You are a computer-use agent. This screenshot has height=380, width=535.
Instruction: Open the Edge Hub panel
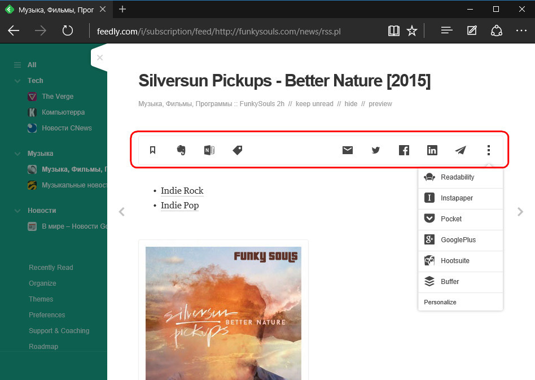(x=446, y=30)
